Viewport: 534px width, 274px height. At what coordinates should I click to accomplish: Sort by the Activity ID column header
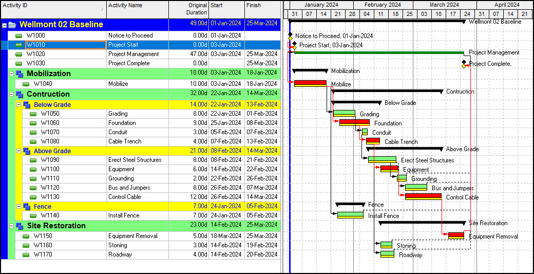[x=53, y=10]
